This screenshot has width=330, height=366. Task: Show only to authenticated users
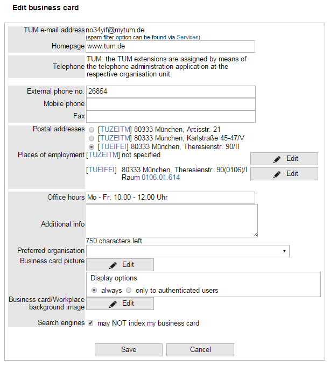point(129,290)
